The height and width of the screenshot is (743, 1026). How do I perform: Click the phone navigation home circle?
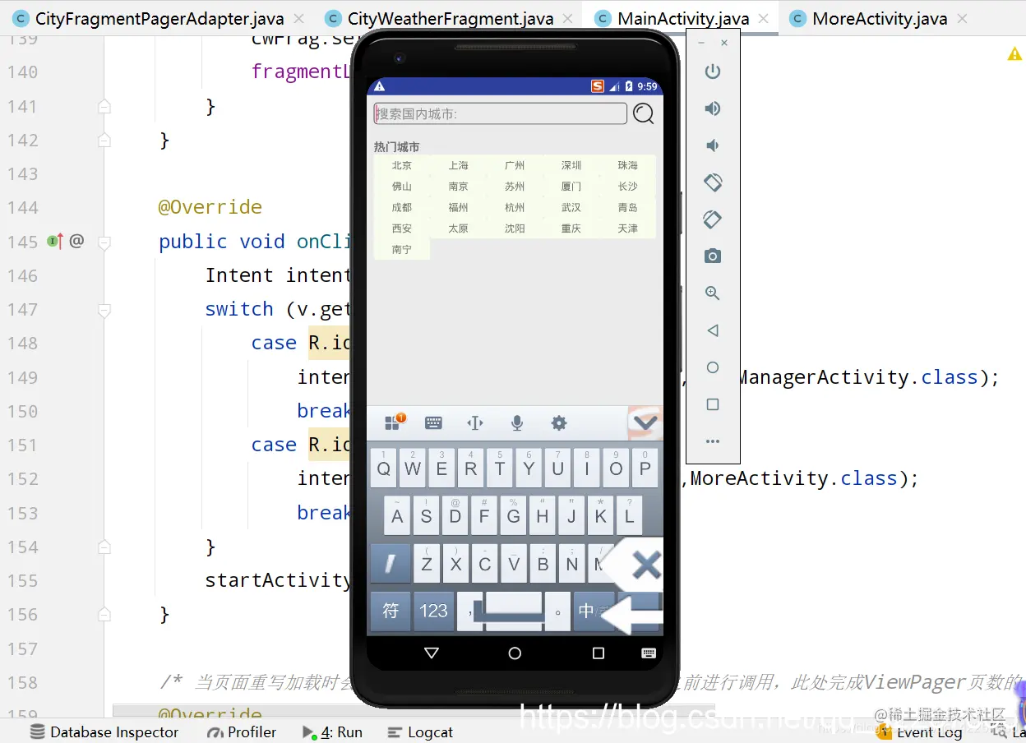(x=515, y=653)
